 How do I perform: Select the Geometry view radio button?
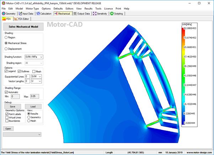[x=29, y=117]
